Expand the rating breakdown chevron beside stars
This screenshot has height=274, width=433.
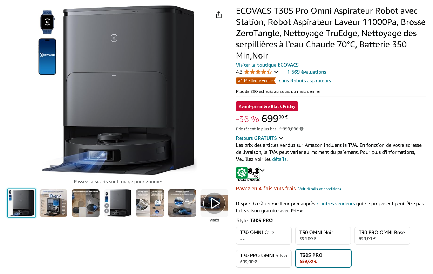coord(276,72)
